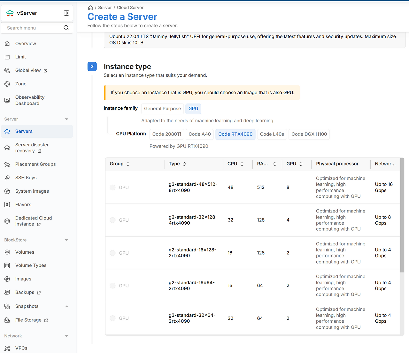Open the Cloud Server breadcrumb link
This screenshot has width=409, height=353.
click(x=130, y=8)
